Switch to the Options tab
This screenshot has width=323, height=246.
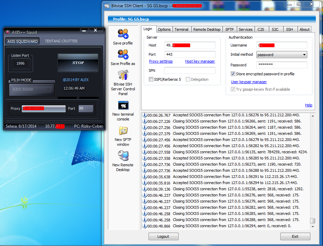(x=164, y=29)
